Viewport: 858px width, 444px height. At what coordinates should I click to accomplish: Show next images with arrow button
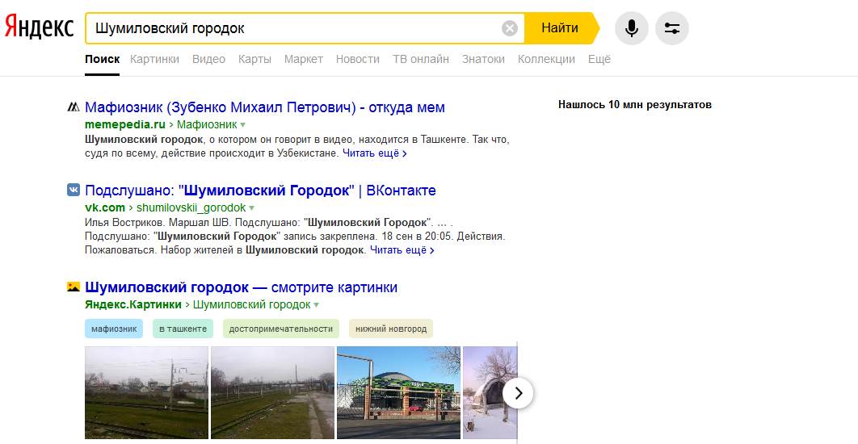point(518,392)
